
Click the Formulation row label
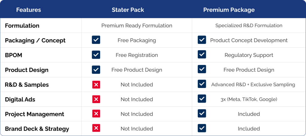[x=22, y=26]
